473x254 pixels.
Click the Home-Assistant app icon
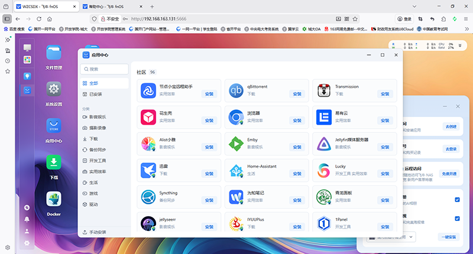tap(236, 170)
